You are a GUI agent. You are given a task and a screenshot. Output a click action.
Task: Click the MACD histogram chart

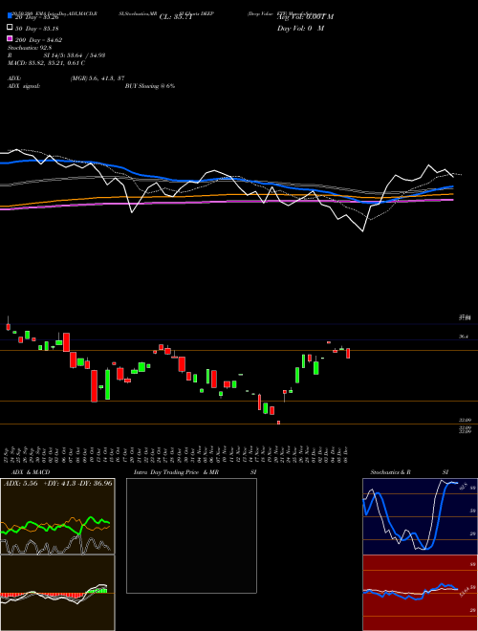click(57, 593)
